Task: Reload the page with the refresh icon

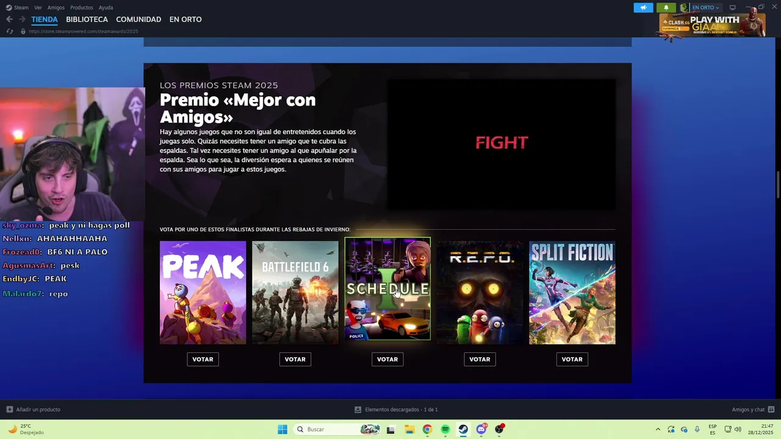Action: pyautogui.click(x=10, y=31)
